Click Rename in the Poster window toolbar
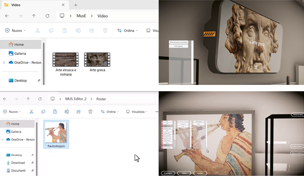304x176 pixels. (67, 112)
